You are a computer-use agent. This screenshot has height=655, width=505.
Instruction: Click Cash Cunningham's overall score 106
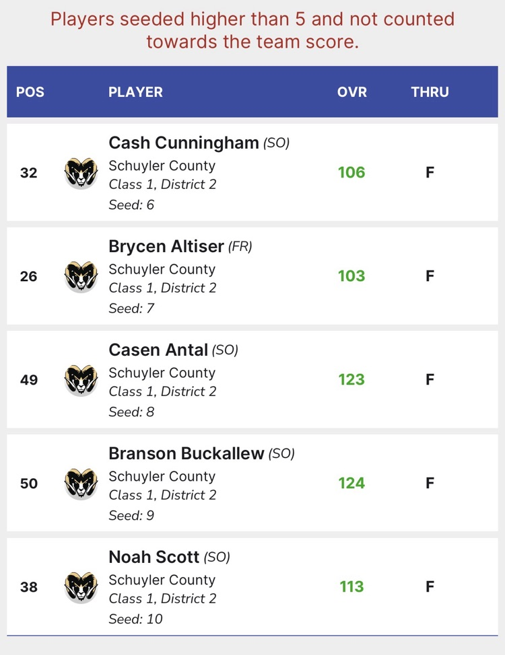click(351, 173)
